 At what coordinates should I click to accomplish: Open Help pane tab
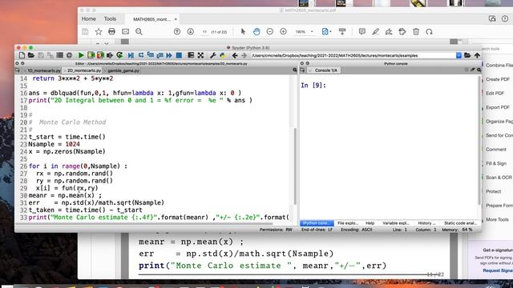click(x=370, y=223)
